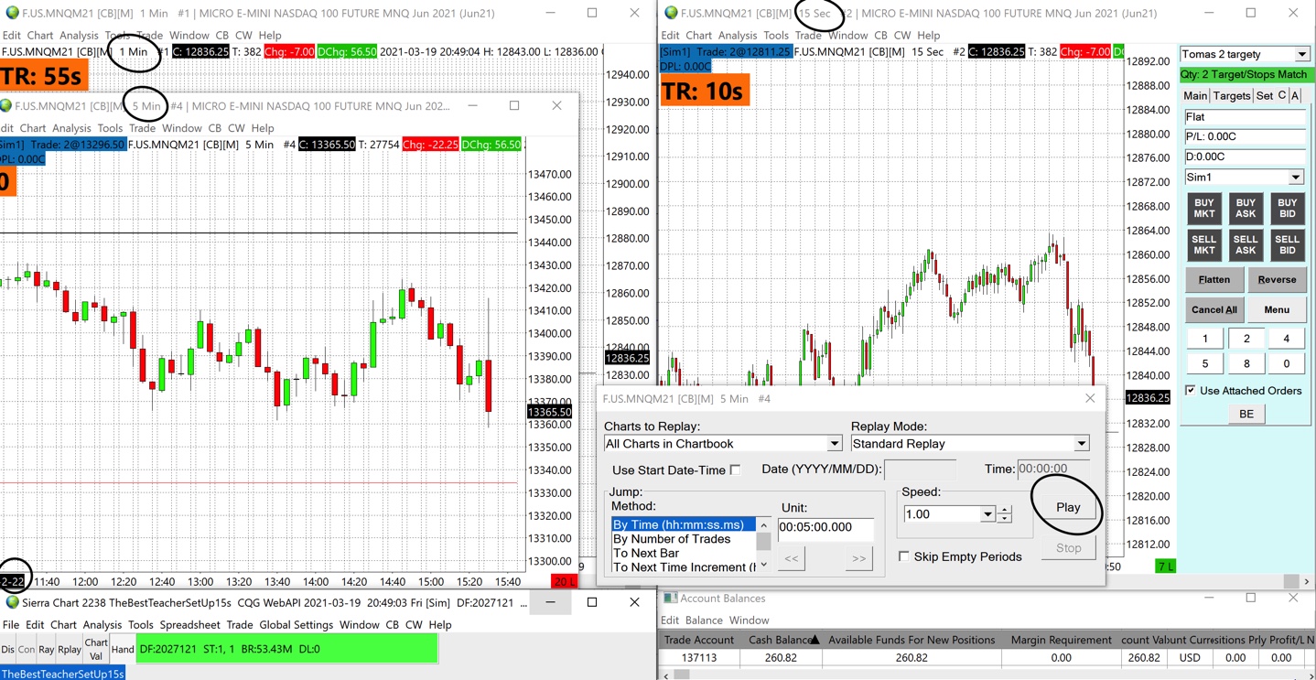The image size is (1316, 680).
Task: Click the Reverse button
Action: 1277,280
